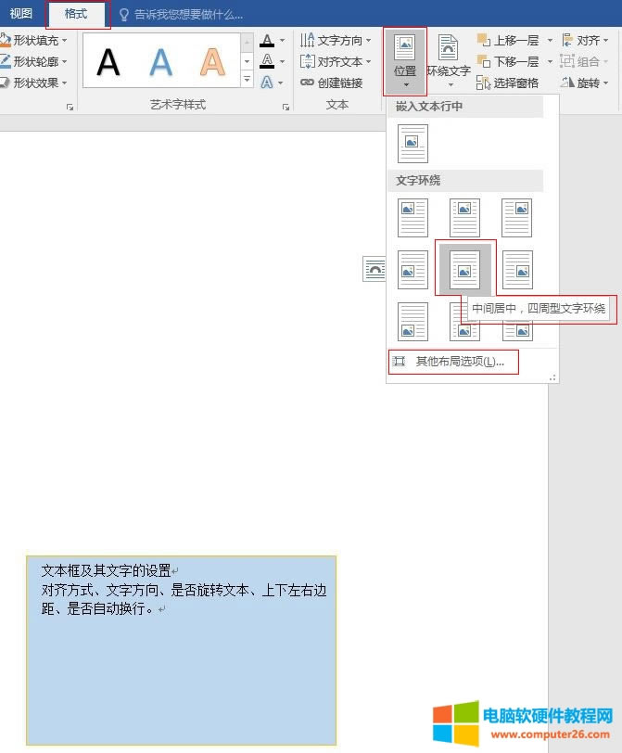Click the text effects A icon
The height and width of the screenshot is (753, 622).
click(267, 83)
